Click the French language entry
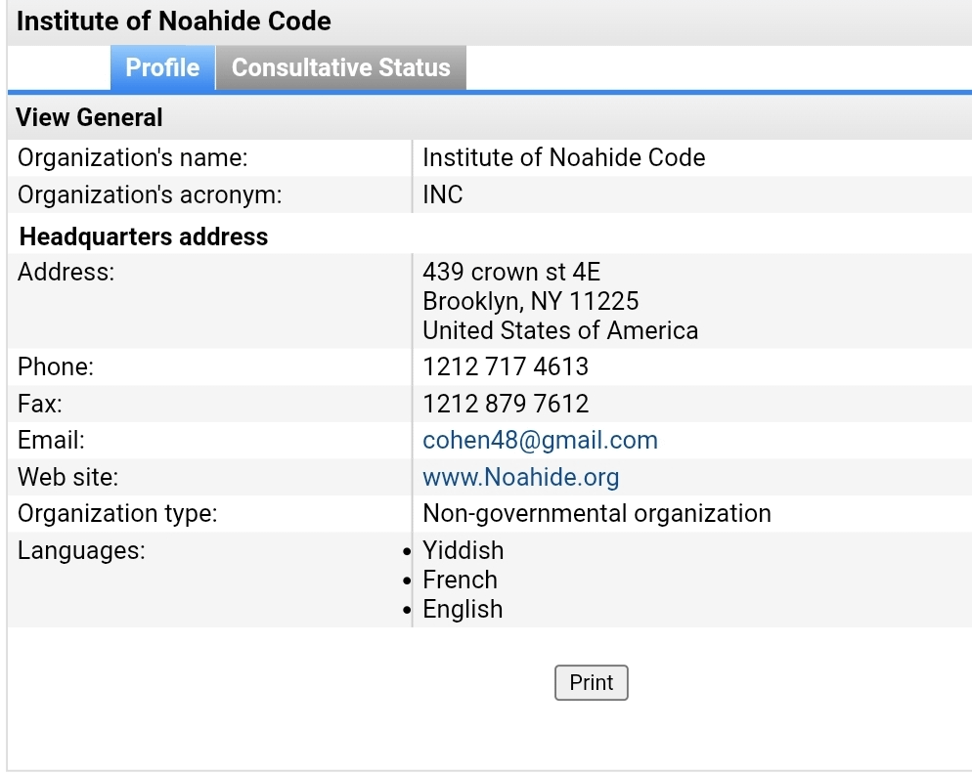972x774 pixels. pyautogui.click(x=460, y=580)
